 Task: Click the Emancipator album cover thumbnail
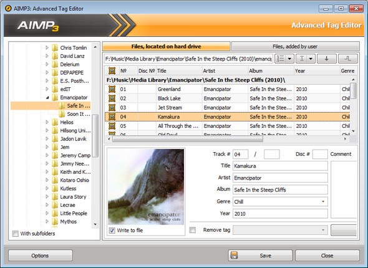(146, 186)
